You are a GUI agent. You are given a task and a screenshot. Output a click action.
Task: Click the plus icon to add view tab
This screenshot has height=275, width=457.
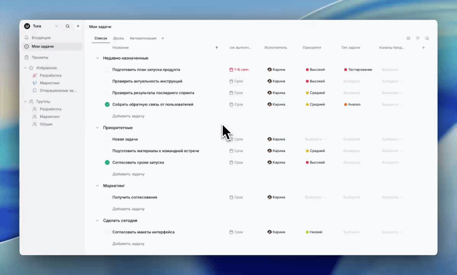[163, 38]
